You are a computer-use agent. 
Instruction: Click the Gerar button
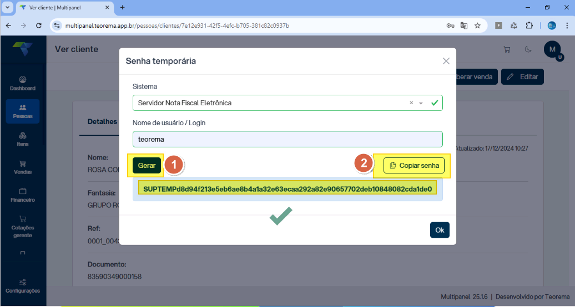tap(147, 166)
